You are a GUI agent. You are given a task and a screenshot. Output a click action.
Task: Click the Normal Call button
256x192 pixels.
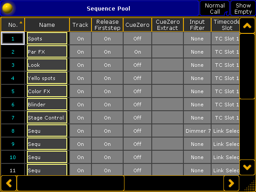215,8
